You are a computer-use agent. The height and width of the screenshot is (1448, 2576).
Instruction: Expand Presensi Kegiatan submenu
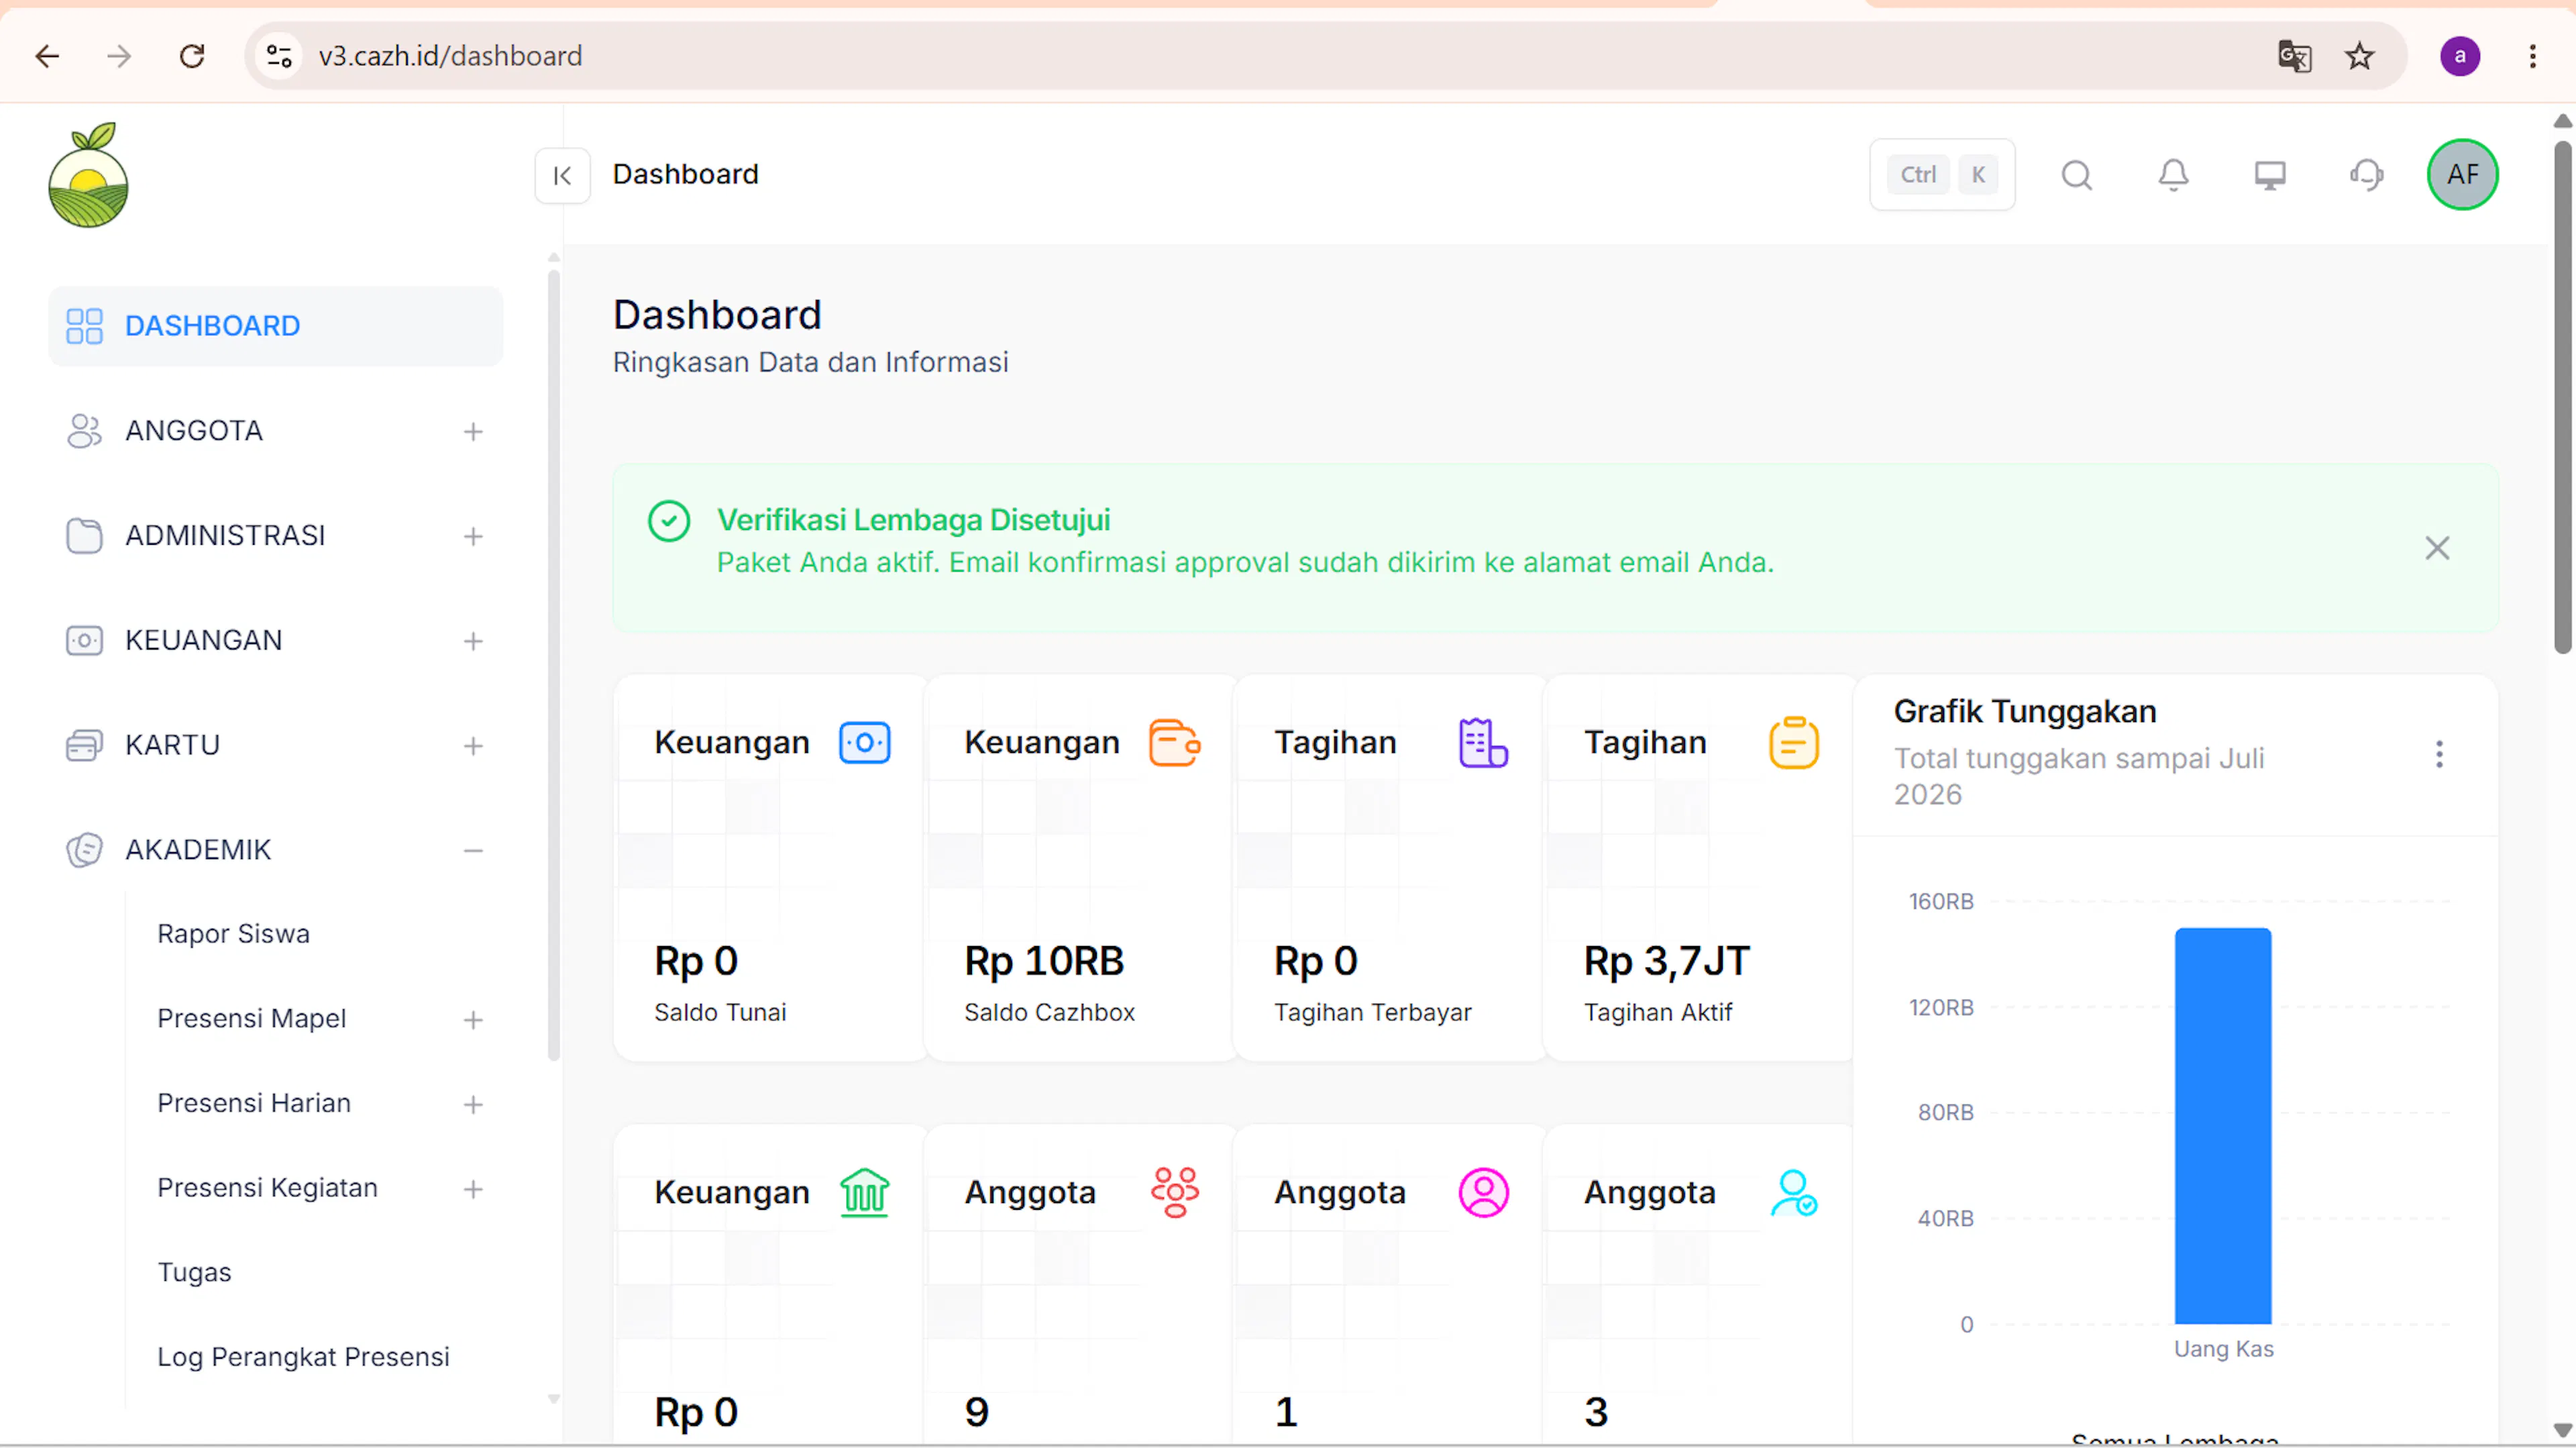tap(473, 1188)
